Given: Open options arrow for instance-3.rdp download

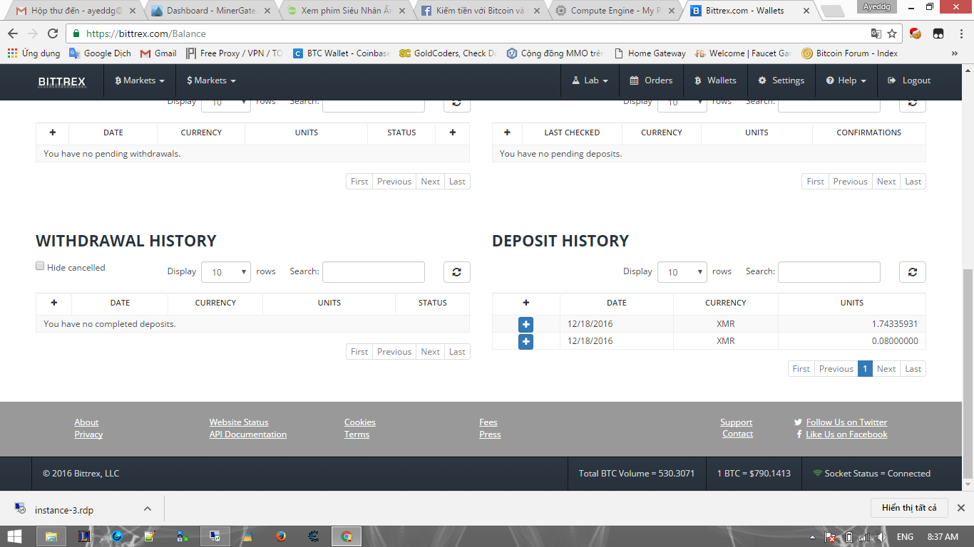Looking at the screenshot, I should (148, 509).
